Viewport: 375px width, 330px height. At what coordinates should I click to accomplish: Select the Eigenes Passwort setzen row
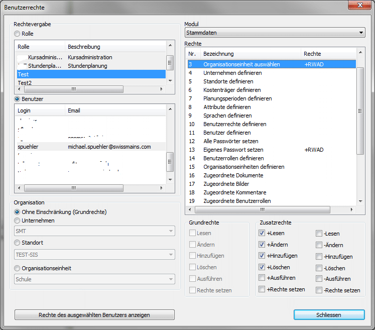coord(233,150)
